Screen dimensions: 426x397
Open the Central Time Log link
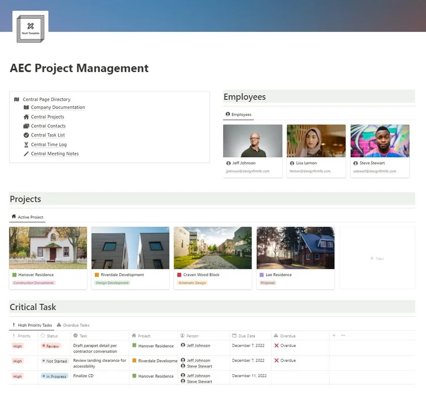49,145
